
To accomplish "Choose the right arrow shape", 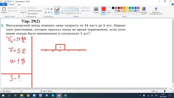I will pos(73,11).
